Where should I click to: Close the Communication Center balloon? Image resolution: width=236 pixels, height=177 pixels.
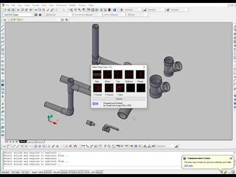pos(231,158)
